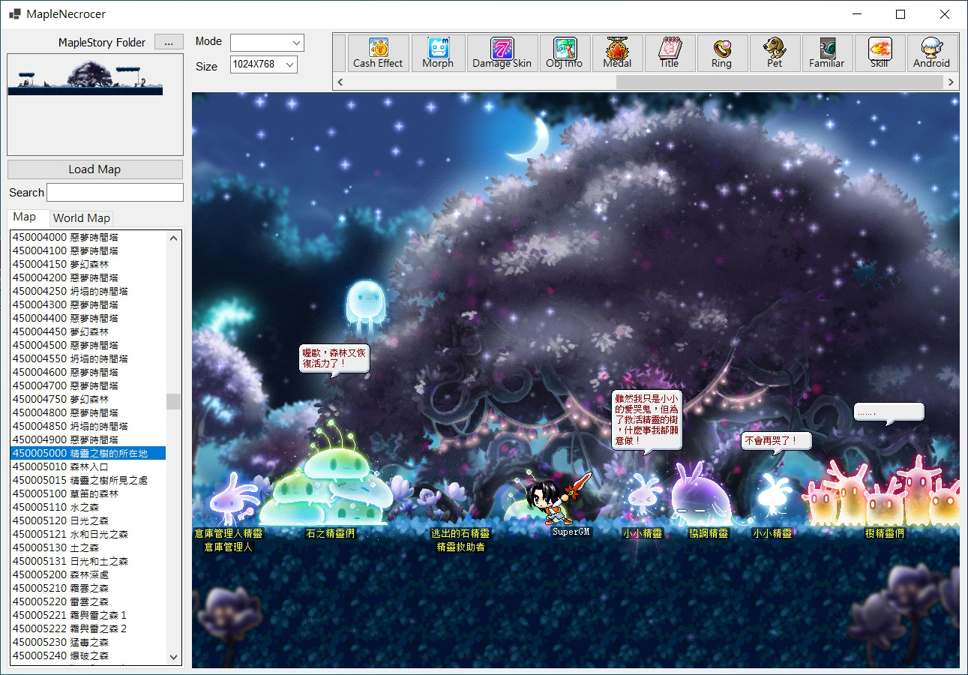The width and height of the screenshot is (968, 675).
Task: Select map 450005121 水和日光之森
Action: [88, 534]
